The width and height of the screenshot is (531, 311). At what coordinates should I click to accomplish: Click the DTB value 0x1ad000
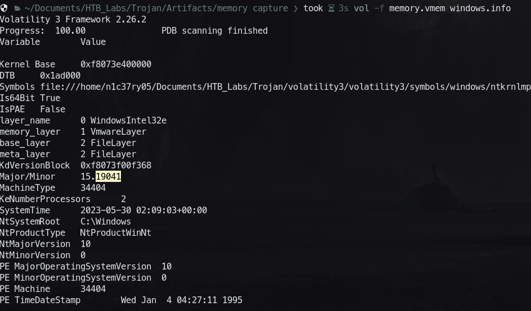pos(60,76)
